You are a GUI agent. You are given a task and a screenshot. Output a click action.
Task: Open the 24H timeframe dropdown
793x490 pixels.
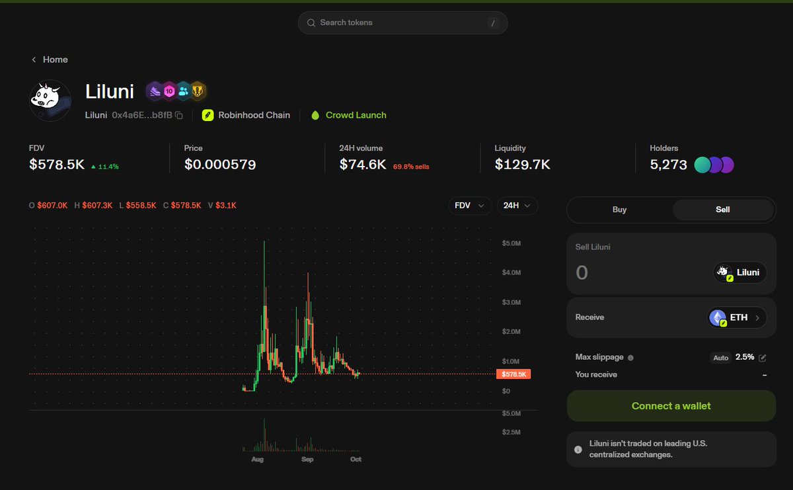pyautogui.click(x=517, y=206)
